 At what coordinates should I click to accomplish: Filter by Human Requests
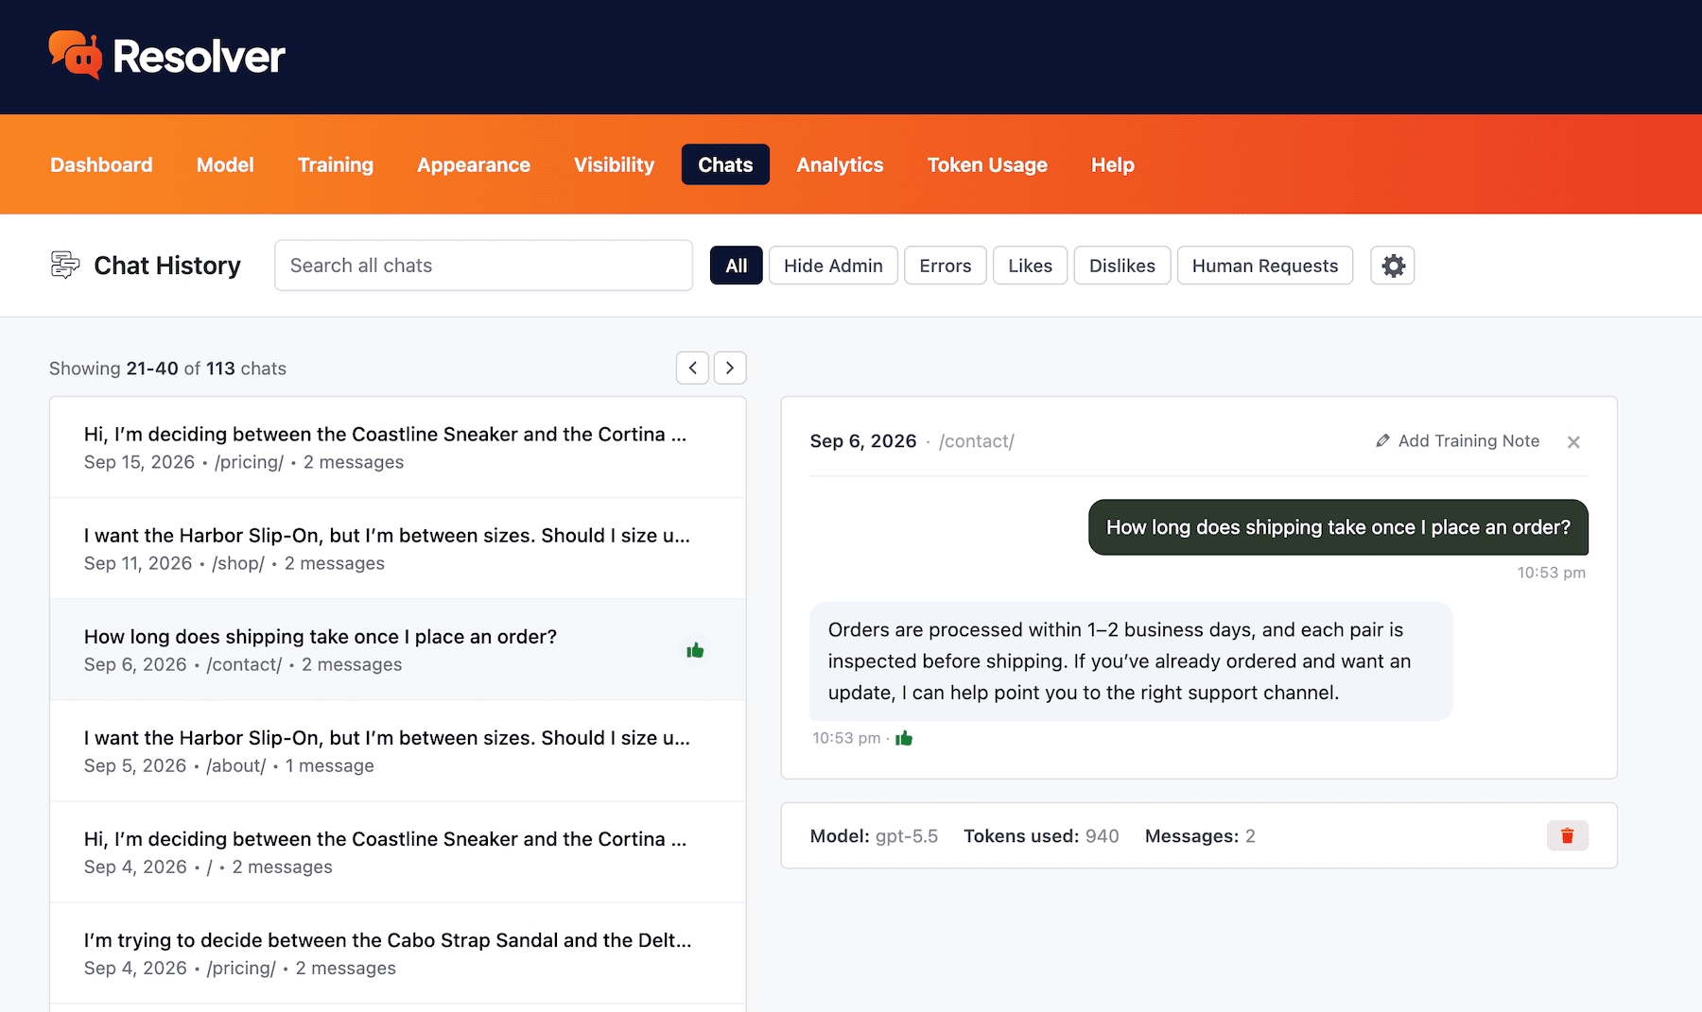coord(1264,266)
